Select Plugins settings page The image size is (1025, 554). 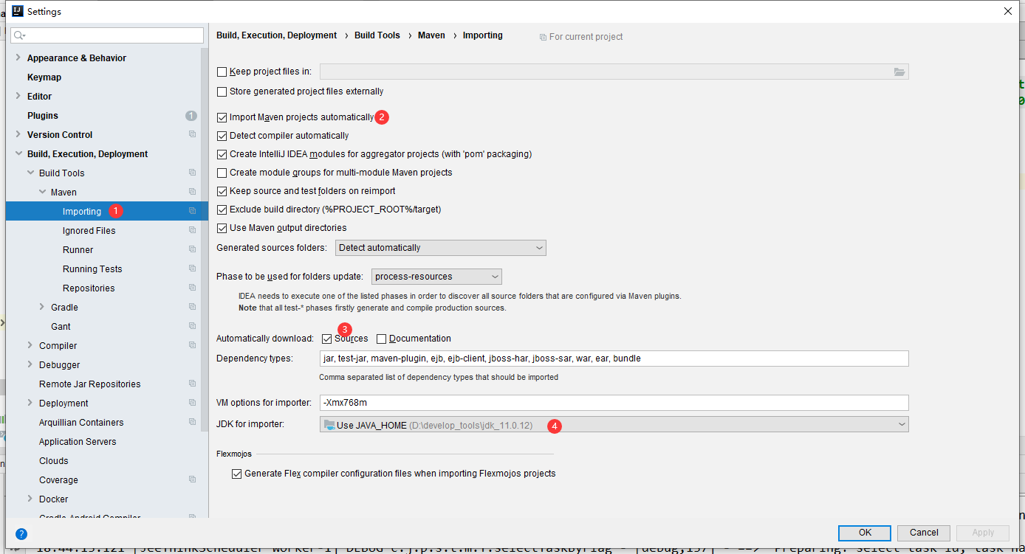tap(43, 116)
